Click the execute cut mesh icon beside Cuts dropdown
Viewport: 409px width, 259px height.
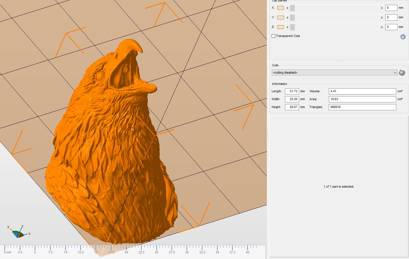[x=402, y=72]
